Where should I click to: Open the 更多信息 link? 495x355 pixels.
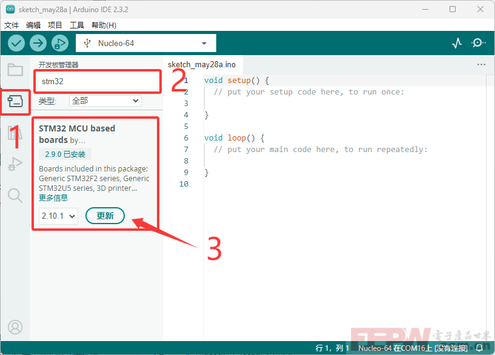[53, 198]
